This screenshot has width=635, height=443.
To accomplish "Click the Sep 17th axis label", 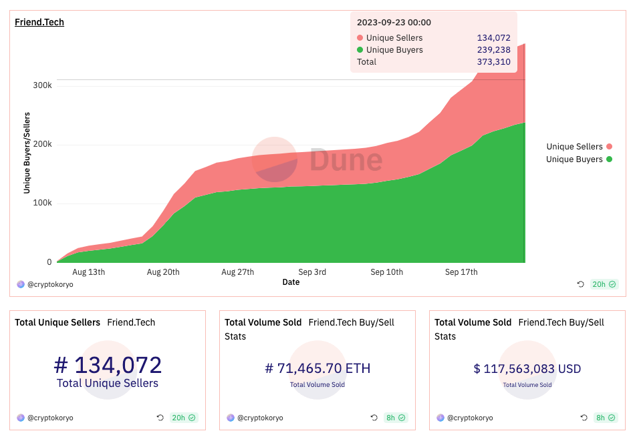I will [x=461, y=272].
